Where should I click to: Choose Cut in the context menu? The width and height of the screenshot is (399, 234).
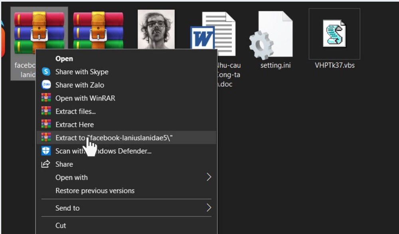pyautogui.click(x=126, y=225)
